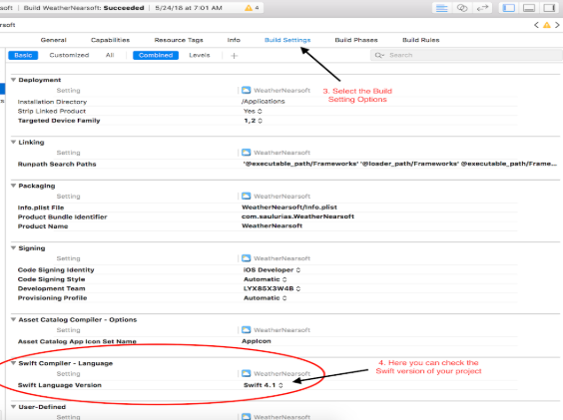
Task: Open Code Signing Style Automatic dropdown
Action: 265,279
